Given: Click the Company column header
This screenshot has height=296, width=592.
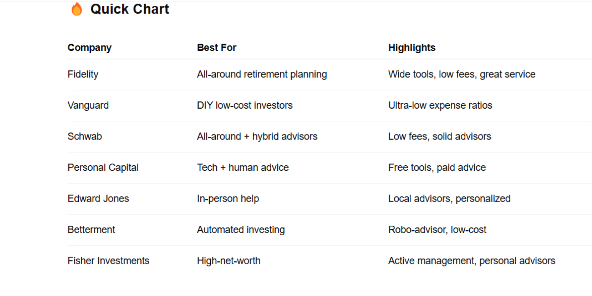Looking at the screenshot, I should click(89, 48).
